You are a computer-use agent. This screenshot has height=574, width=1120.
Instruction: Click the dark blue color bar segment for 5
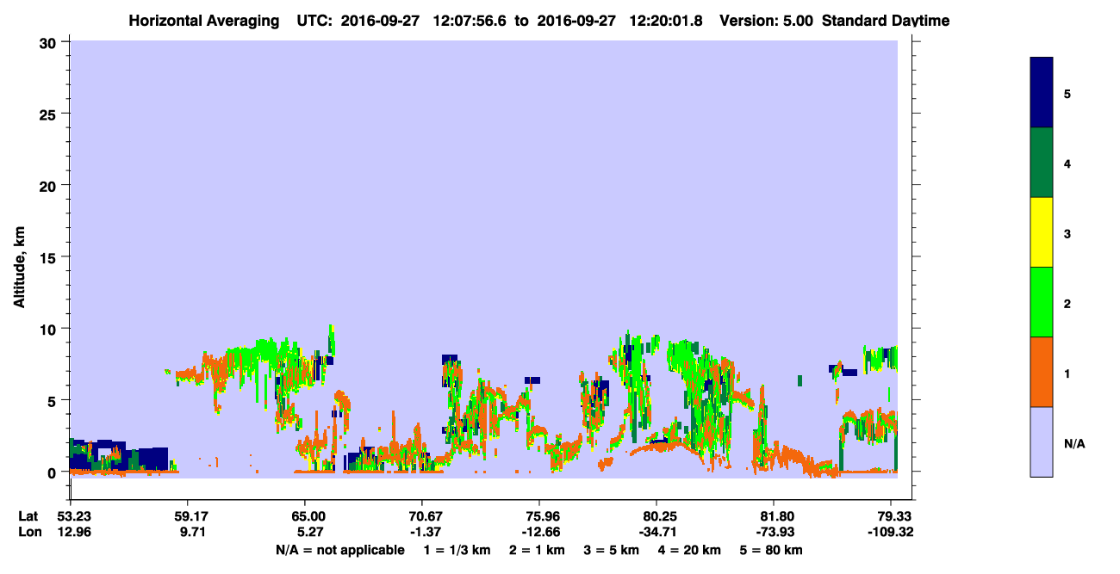tap(1042, 93)
